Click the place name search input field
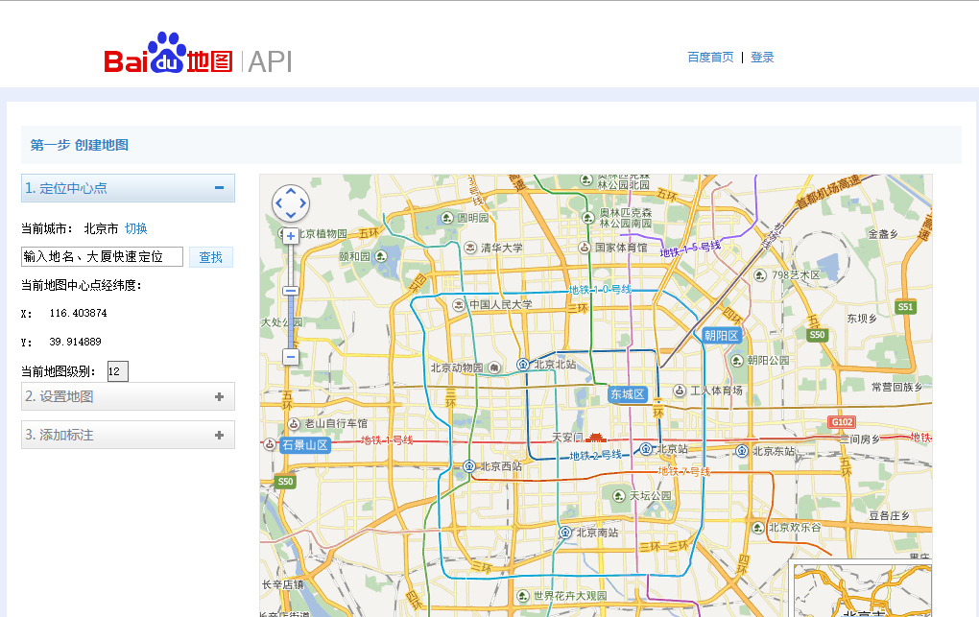 (101, 256)
